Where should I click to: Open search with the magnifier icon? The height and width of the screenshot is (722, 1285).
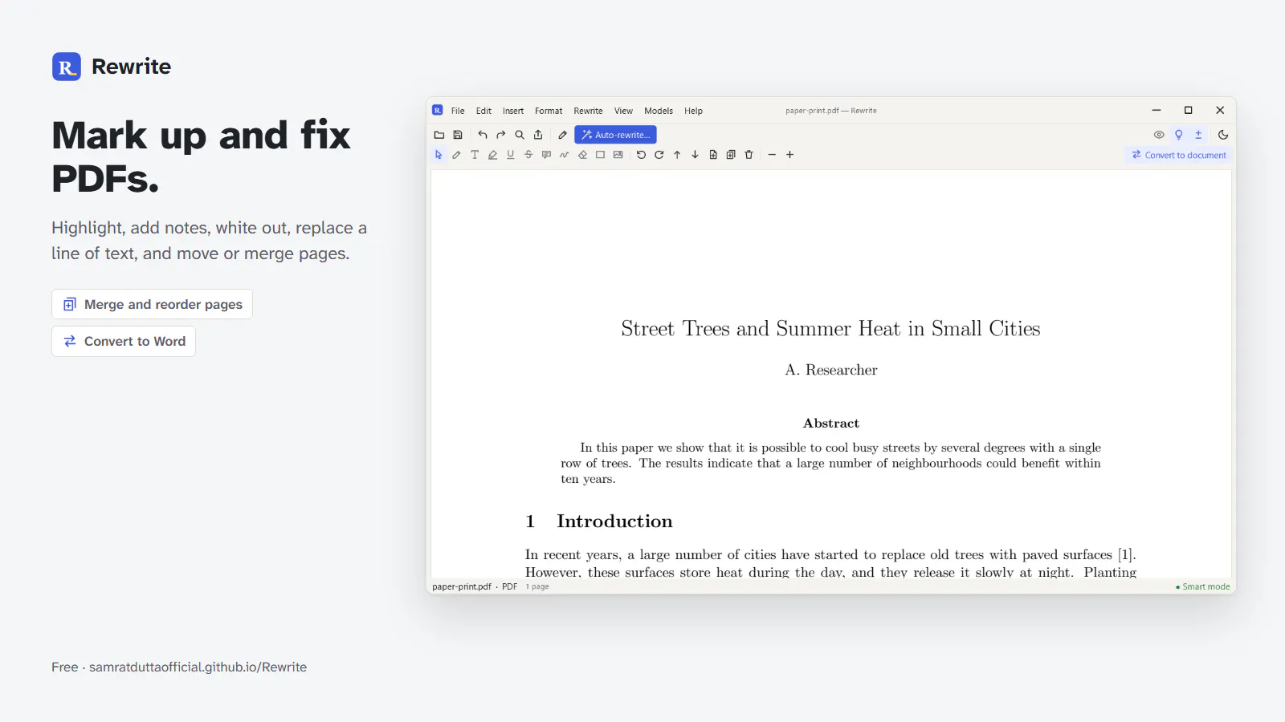(x=520, y=135)
